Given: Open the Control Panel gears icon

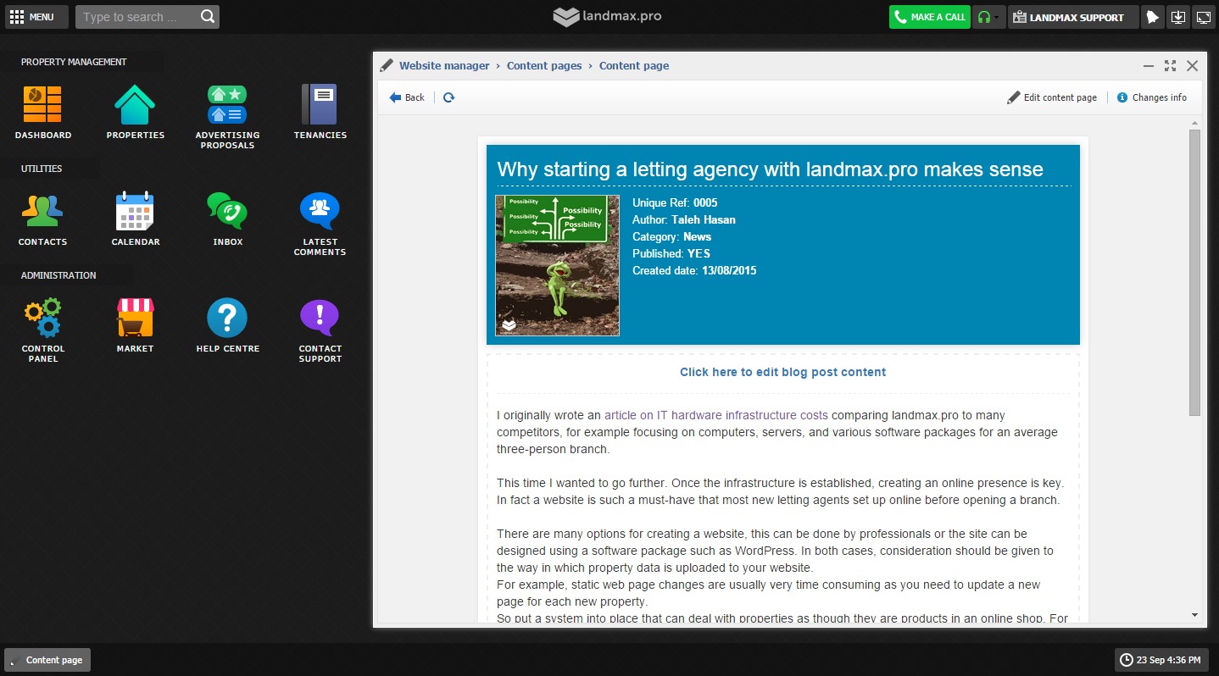Looking at the screenshot, I should [x=42, y=319].
